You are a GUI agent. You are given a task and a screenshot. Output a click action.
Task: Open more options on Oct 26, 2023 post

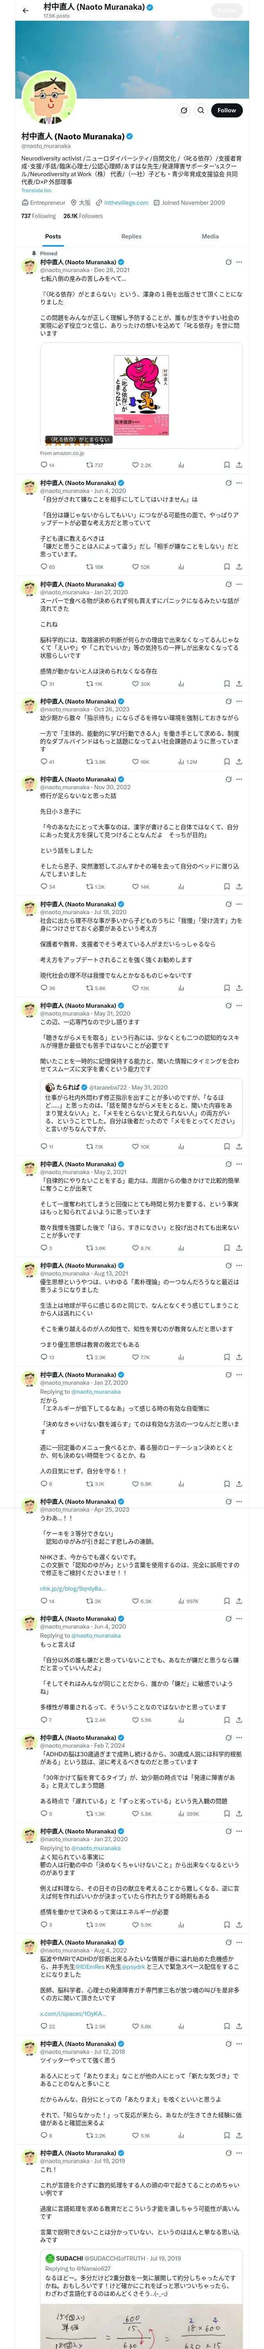[x=239, y=702]
